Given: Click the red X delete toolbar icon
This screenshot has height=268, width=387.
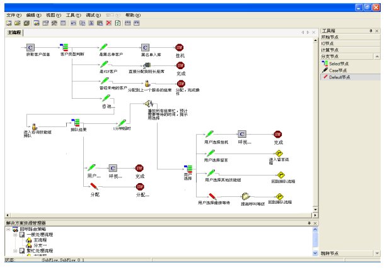Looking at the screenshot, I should 108,23.
